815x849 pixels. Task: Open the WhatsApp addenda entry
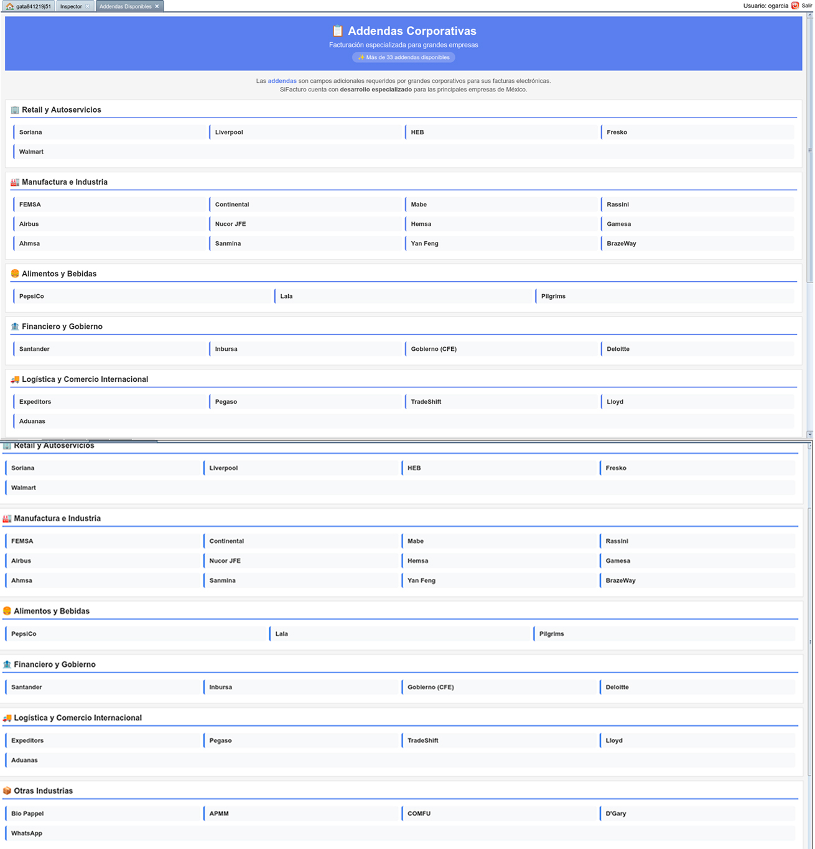[27, 833]
